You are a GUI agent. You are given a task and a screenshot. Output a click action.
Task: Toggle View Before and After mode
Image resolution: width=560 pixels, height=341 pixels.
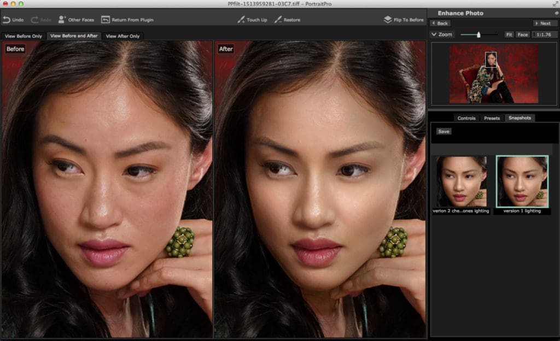[x=73, y=36]
